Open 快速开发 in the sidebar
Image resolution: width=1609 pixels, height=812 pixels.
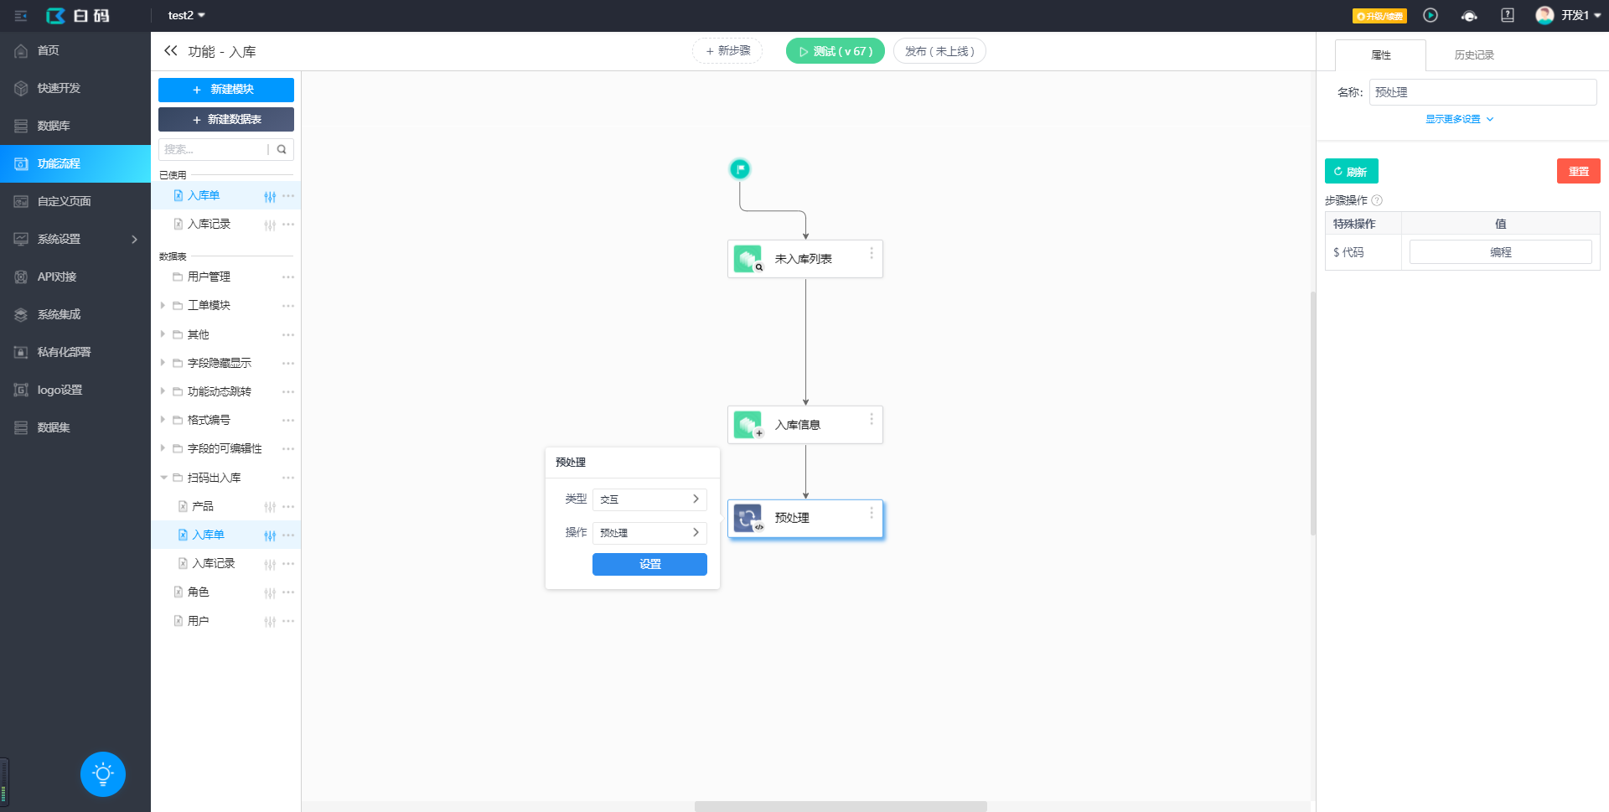click(x=75, y=88)
